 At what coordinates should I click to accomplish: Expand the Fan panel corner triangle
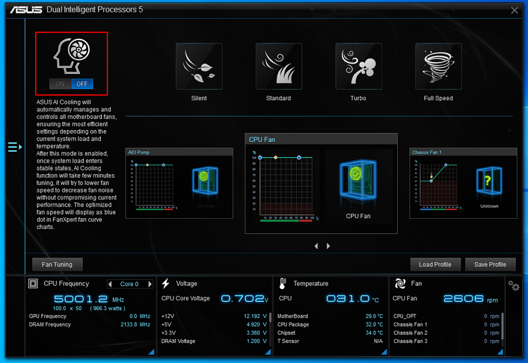pos(500,352)
